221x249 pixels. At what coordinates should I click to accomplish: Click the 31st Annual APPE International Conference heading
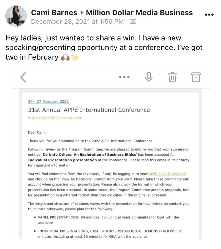[89, 110]
